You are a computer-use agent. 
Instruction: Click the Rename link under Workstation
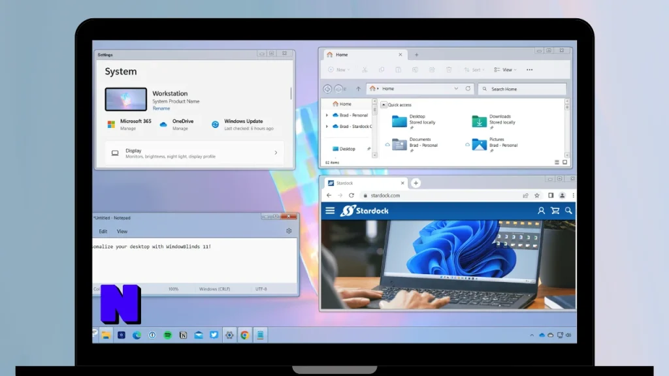click(161, 108)
